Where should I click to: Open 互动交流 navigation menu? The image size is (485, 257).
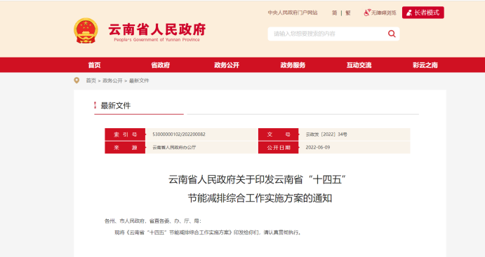click(x=359, y=65)
